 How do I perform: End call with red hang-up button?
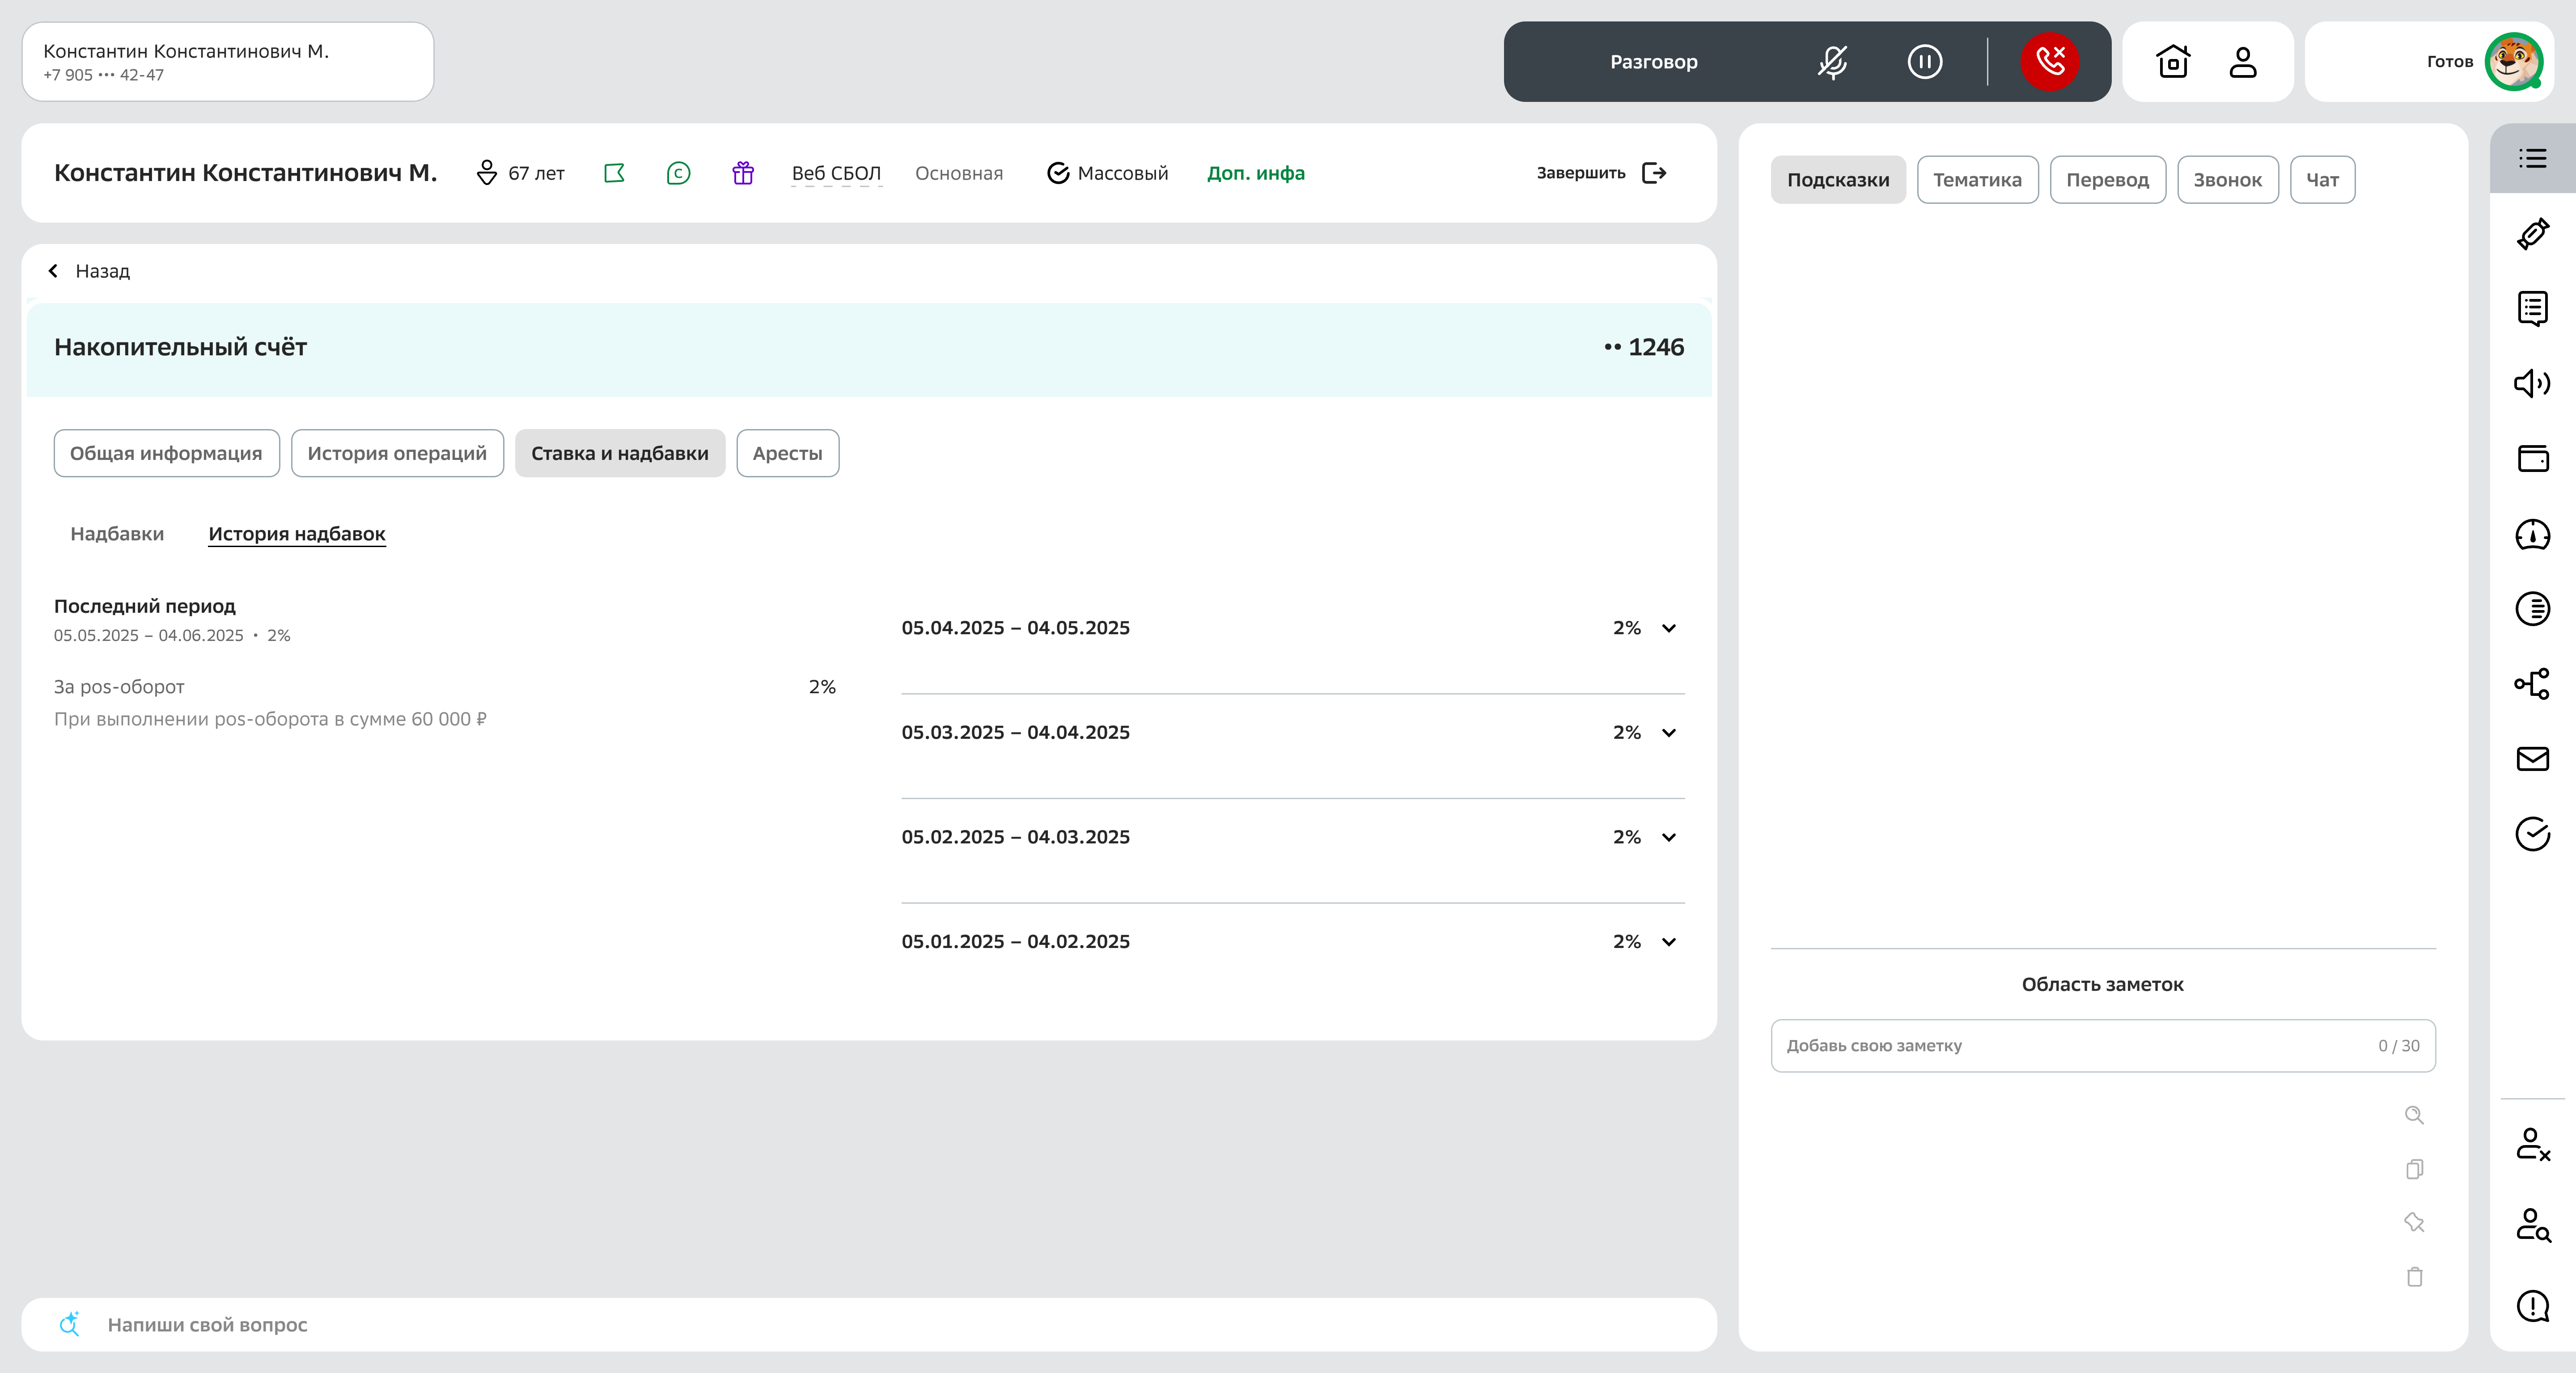2049,62
